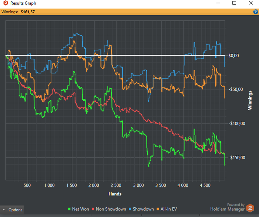Click the Winnings -$161,57 total text
The height and width of the screenshot is (217, 259).
pyautogui.click(x=18, y=12)
